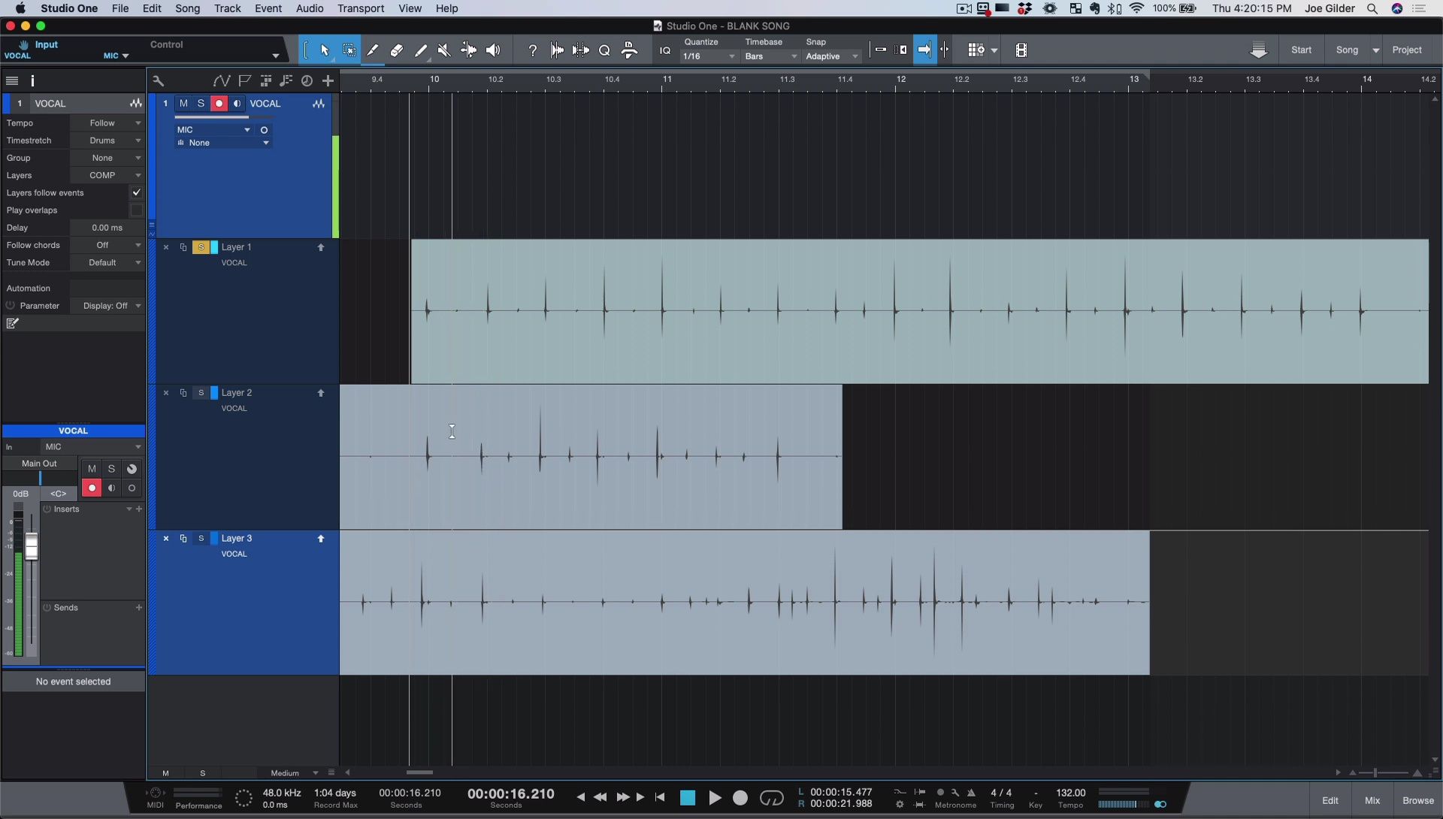Viewport: 1443px width, 819px height.
Task: Open the Snap Adaptive dropdown
Action: click(832, 56)
